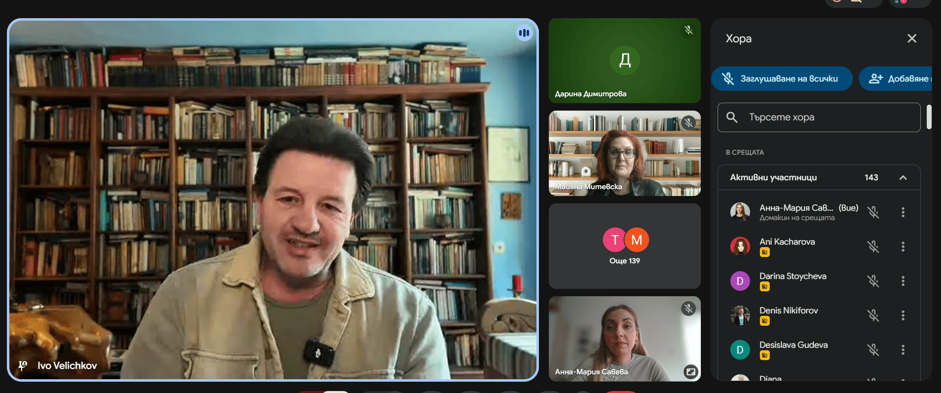
Task: Toggle the microphone for Desislava Gudeva
Action: pyautogui.click(x=873, y=350)
